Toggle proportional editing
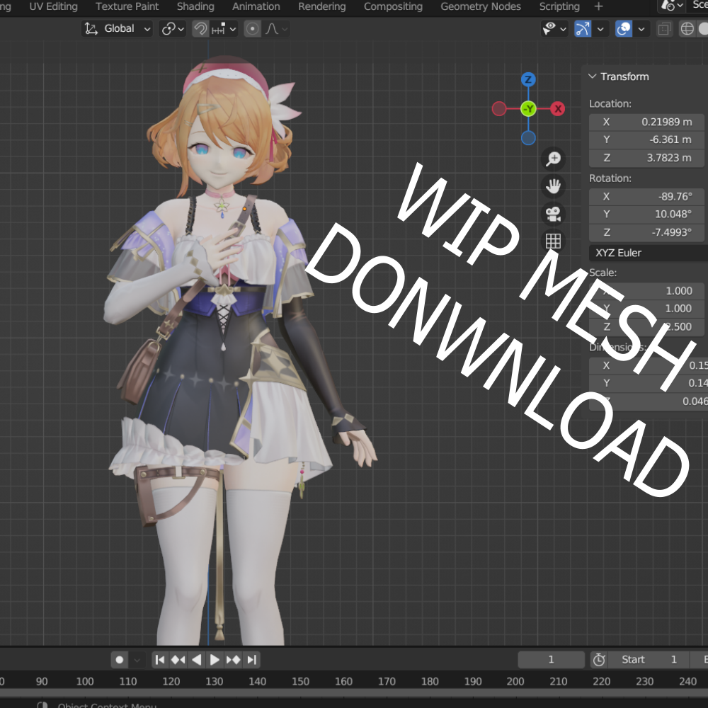Screen dimensions: 708x708 click(253, 29)
